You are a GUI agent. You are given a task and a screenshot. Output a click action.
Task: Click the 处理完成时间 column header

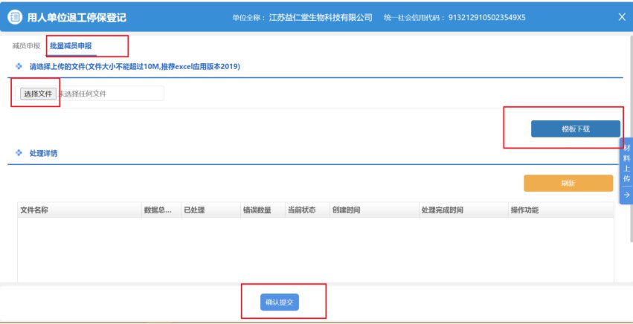tap(442, 210)
